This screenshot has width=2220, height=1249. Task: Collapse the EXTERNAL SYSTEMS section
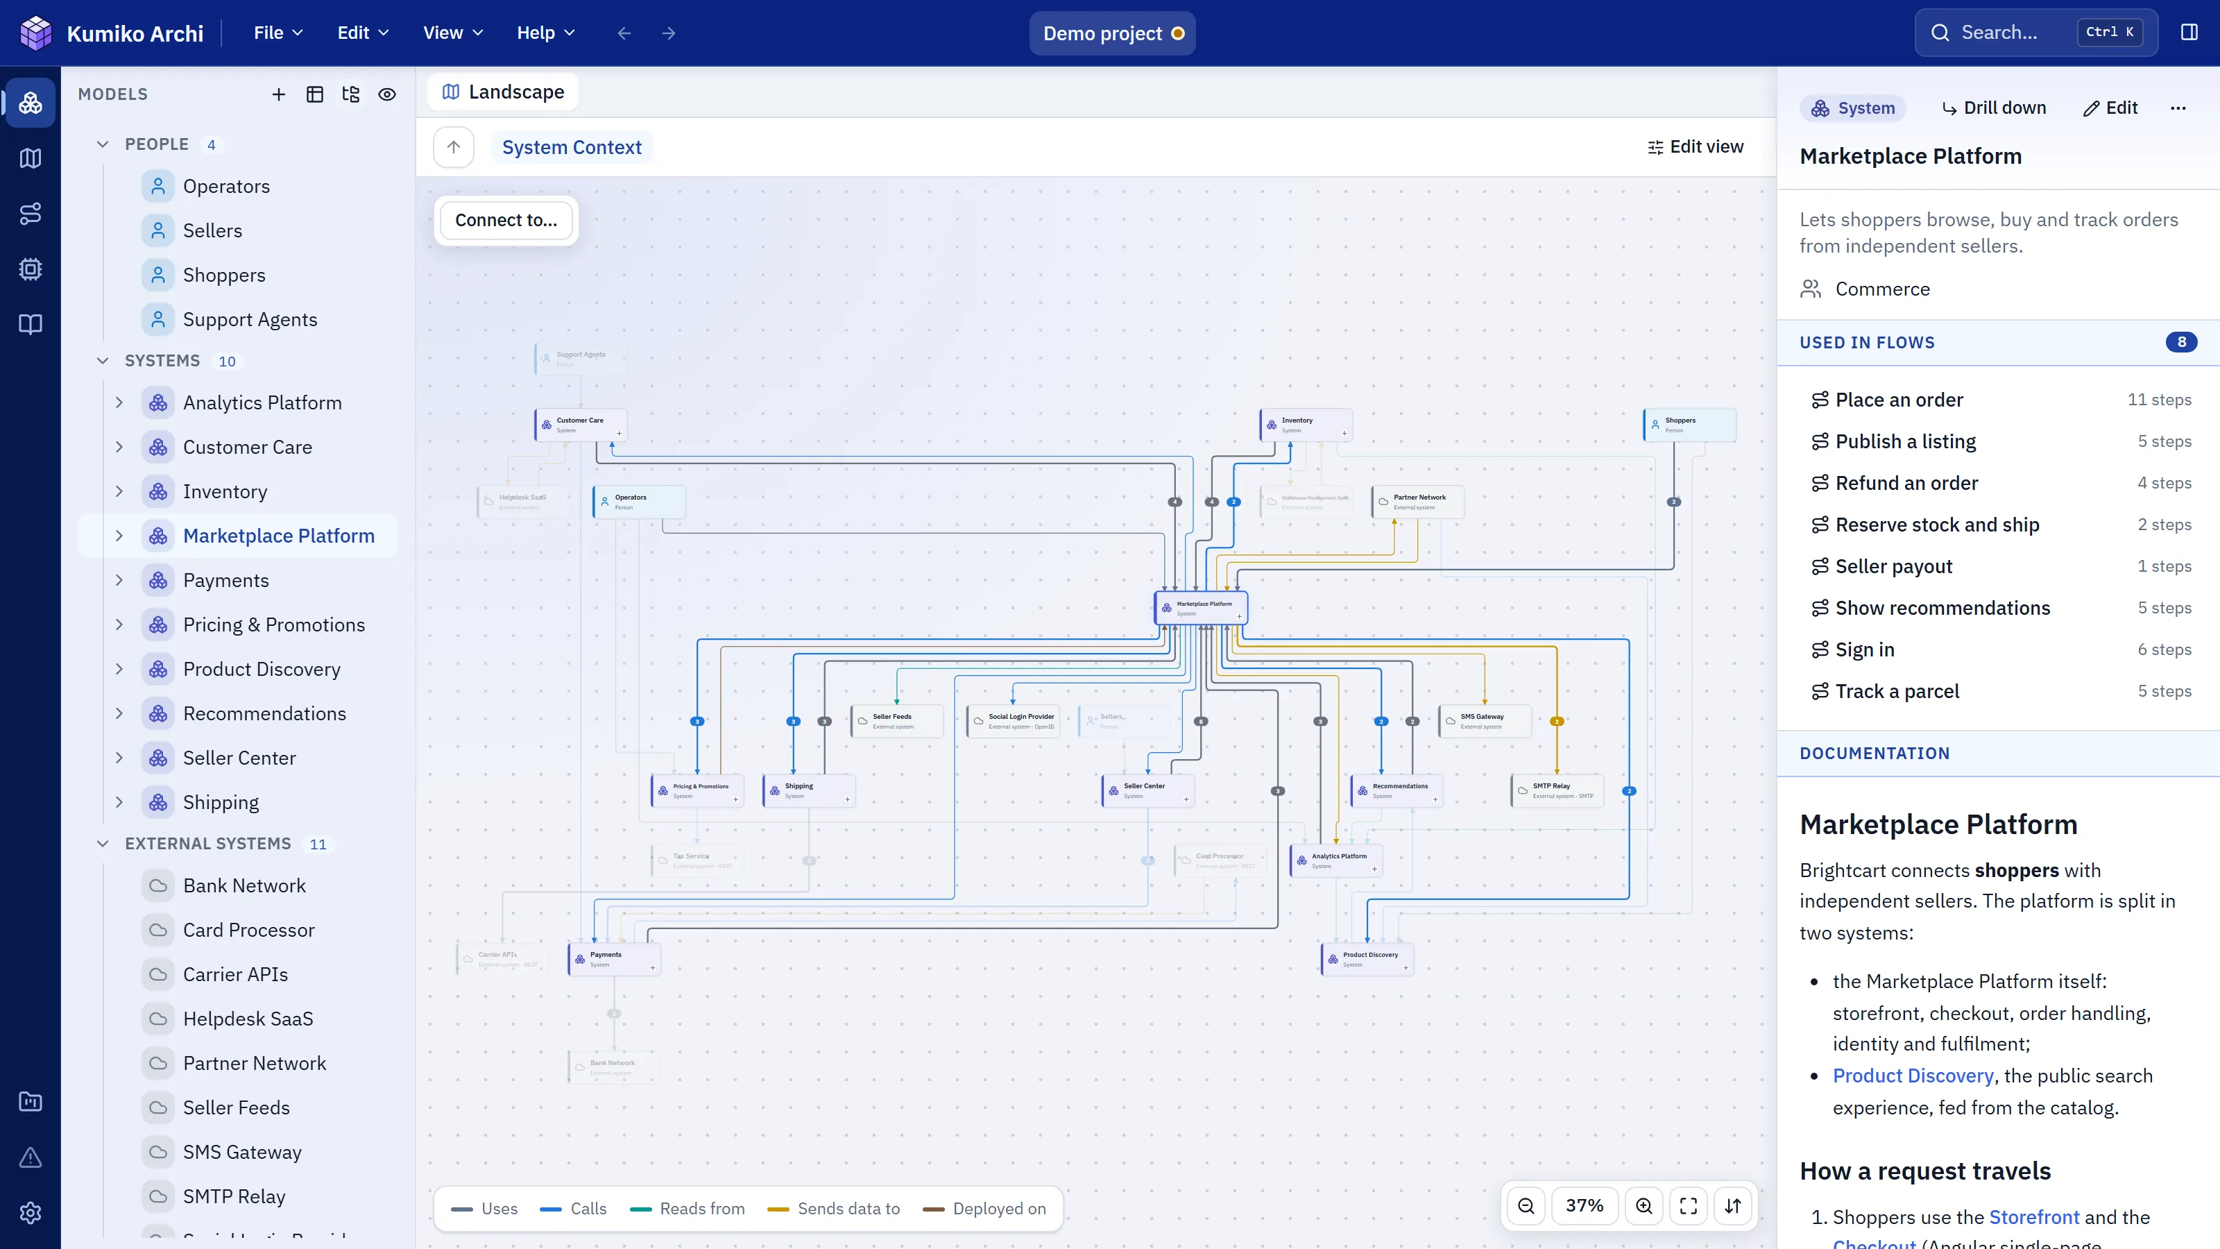pyautogui.click(x=103, y=843)
